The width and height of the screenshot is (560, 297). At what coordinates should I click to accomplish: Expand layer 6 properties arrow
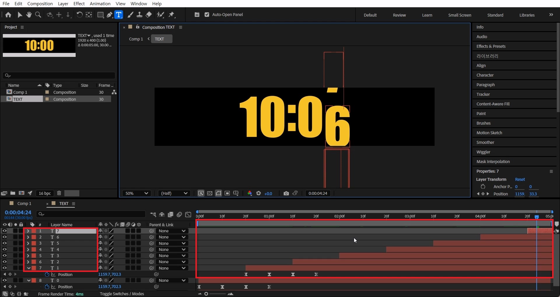click(28, 237)
